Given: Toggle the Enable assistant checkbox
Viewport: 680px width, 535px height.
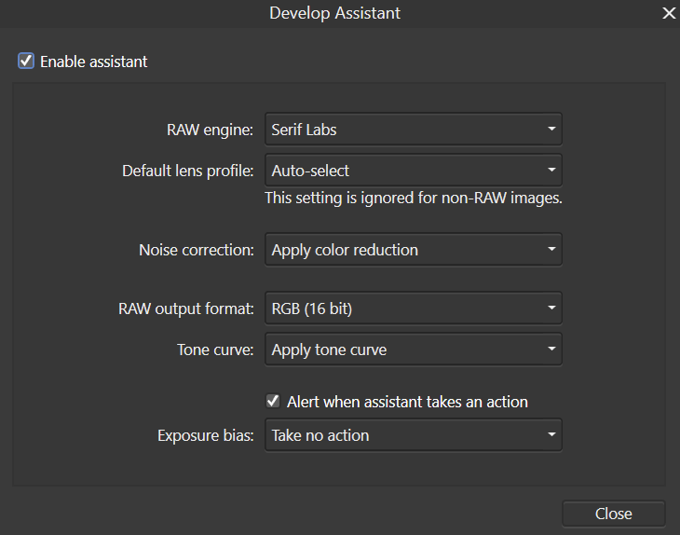Looking at the screenshot, I should coord(26,61).
